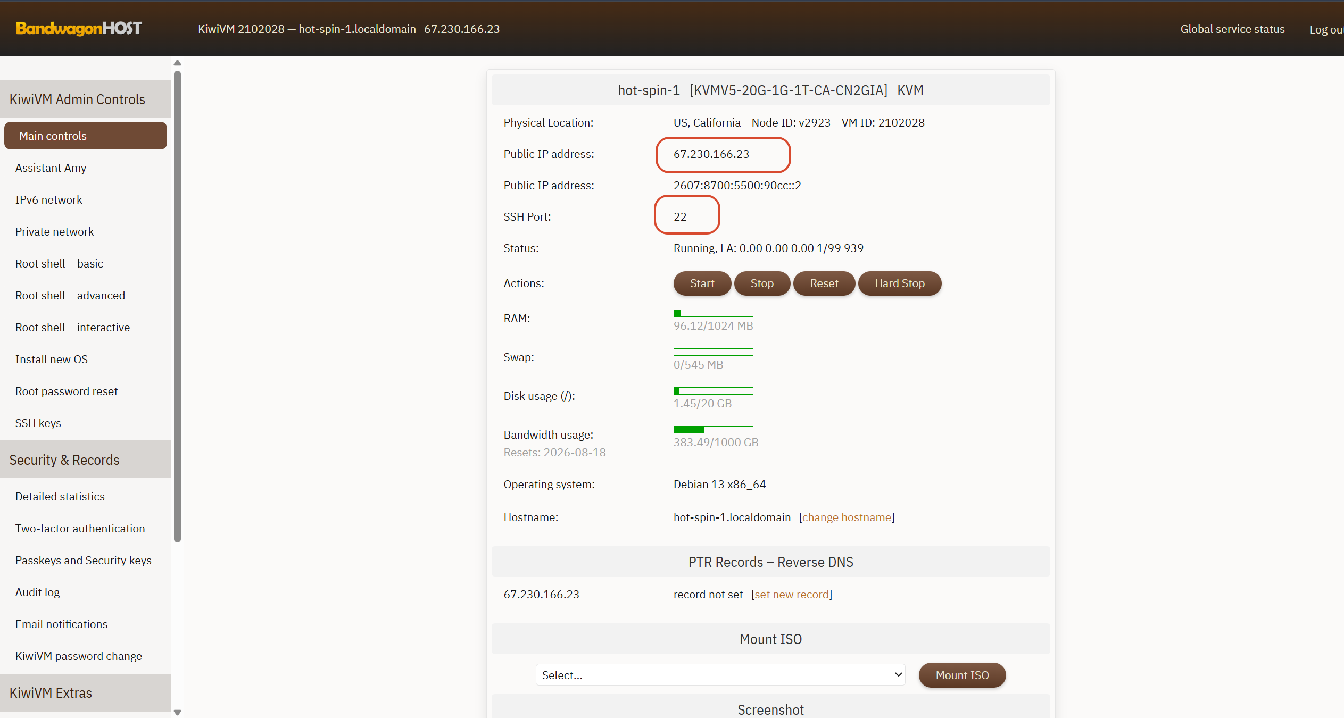The image size is (1344, 718).
Task: Click the 'KiwiVM Extras' sidebar heading
Action: click(51, 692)
